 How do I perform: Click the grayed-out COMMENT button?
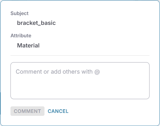27,111
